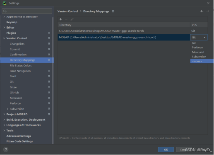Click the project-level icon on Gitee row
Image resolution: width=214 pixels, height=155 pixels.
coord(49,87)
